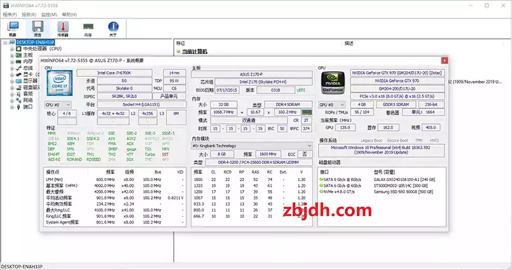Expand the 主板 tree node
This screenshot has height=270, width=512.
tap(12, 55)
